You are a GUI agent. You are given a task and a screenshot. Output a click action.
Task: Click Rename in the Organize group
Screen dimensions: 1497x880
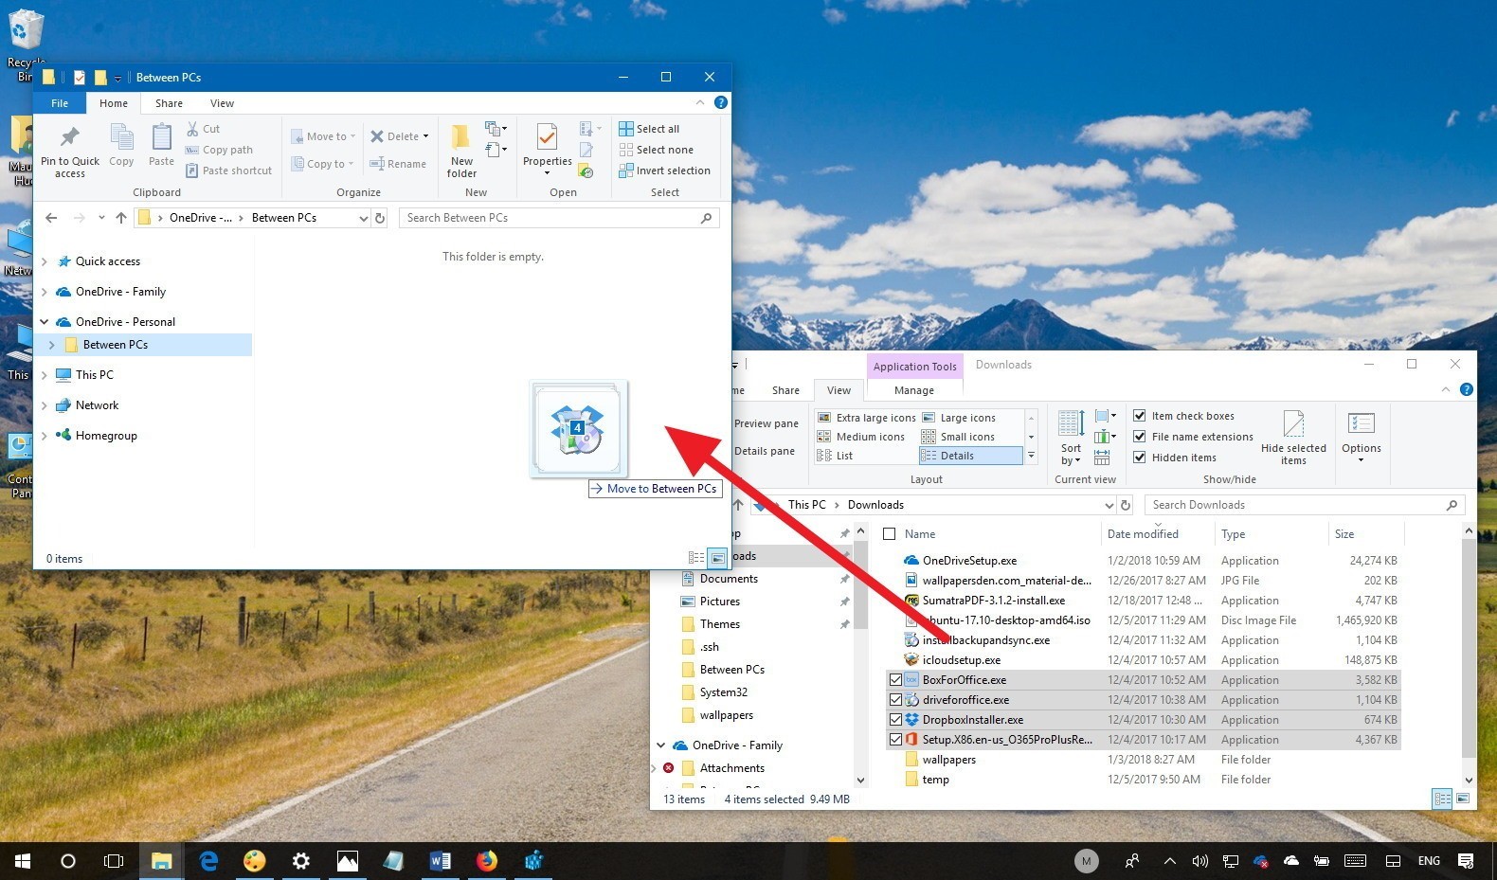(x=398, y=164)
